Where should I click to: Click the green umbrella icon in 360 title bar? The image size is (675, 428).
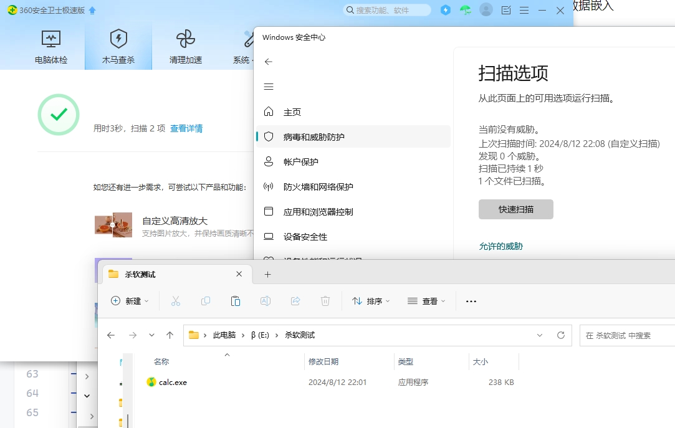[x=466, y=10]
